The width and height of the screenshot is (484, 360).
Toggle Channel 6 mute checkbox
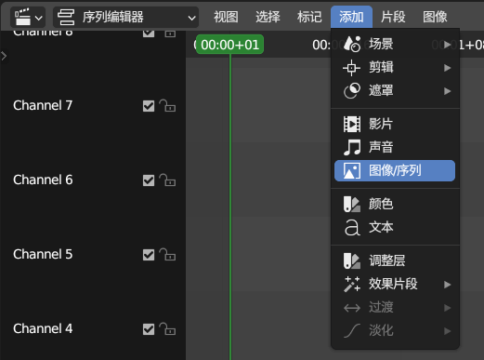click(x=149, y=180)
